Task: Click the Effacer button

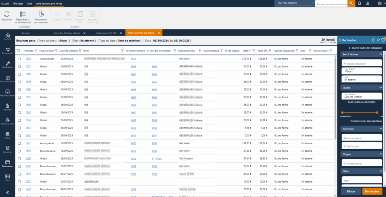Action: (x=351, y=191)
